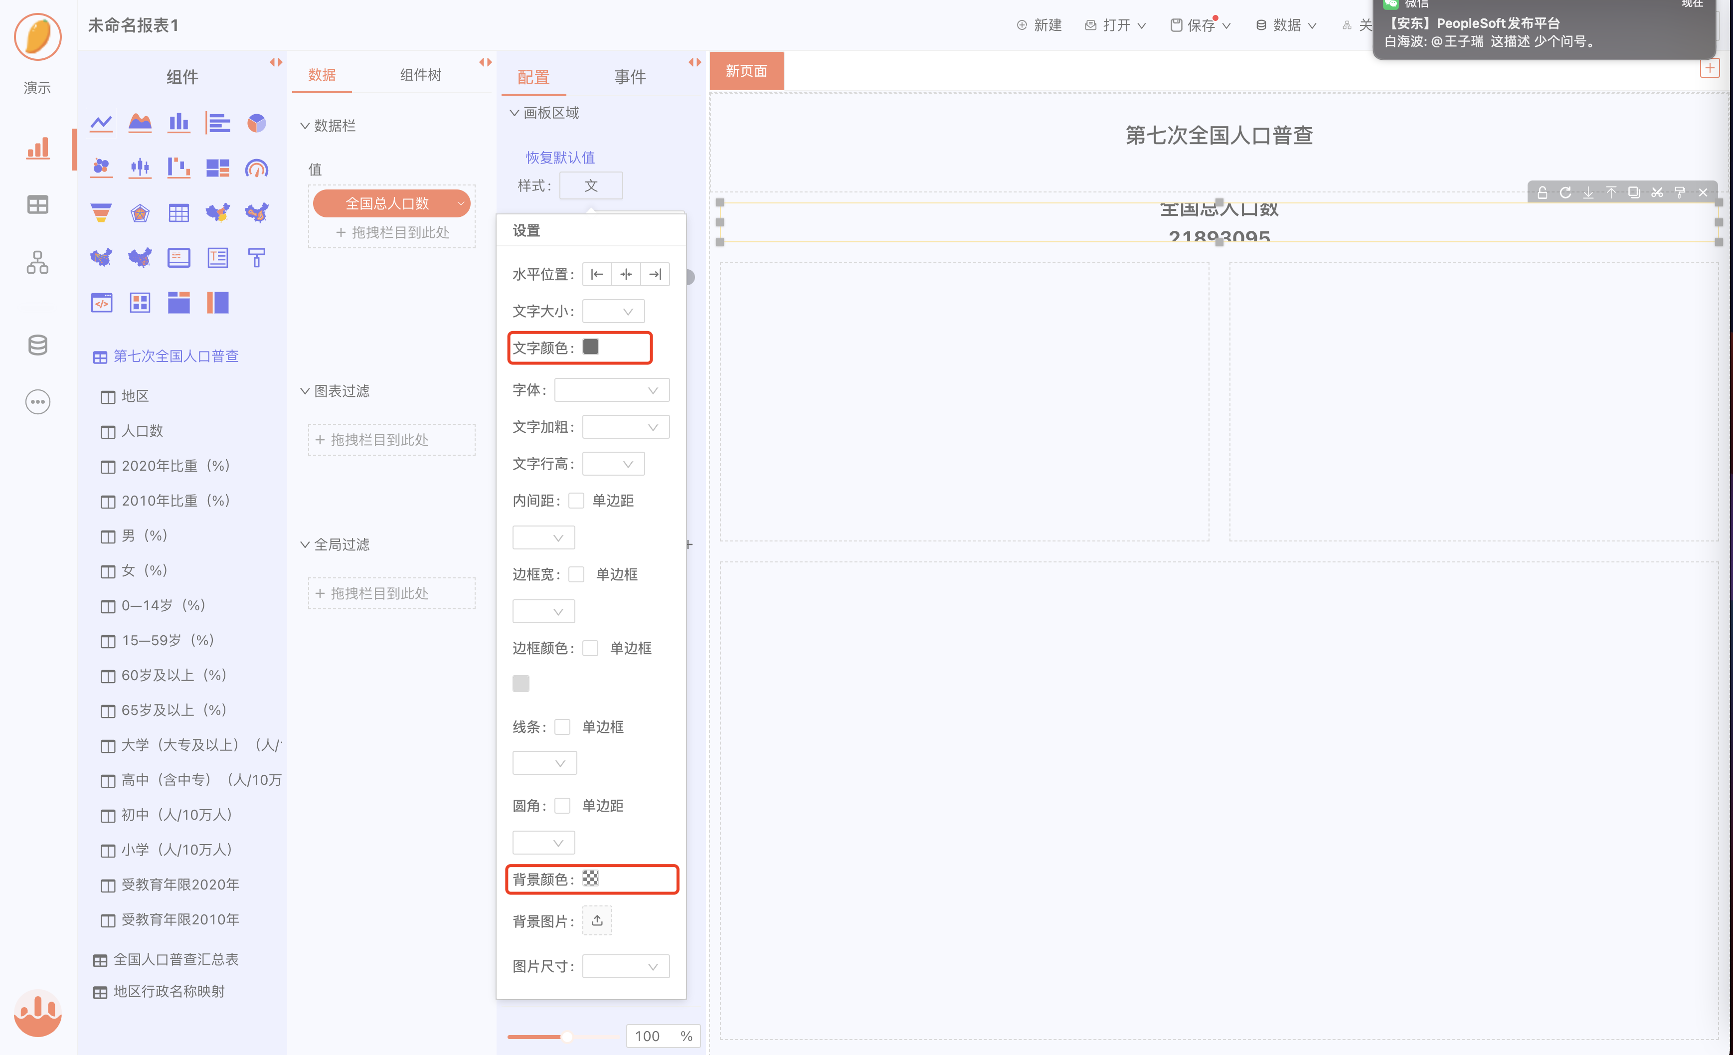Click the 样式 文 button
Viewport: 1733px width, 1055px height.
(x=591, y=185)
